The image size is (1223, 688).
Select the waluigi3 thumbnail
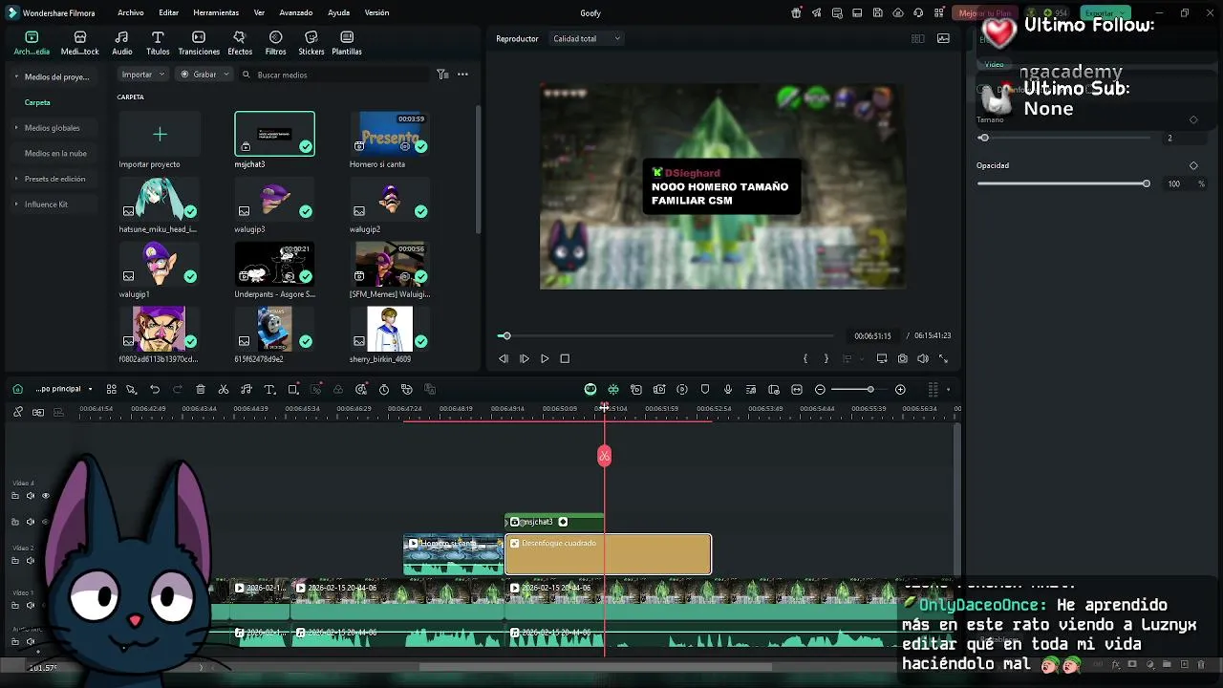[274, 199]
